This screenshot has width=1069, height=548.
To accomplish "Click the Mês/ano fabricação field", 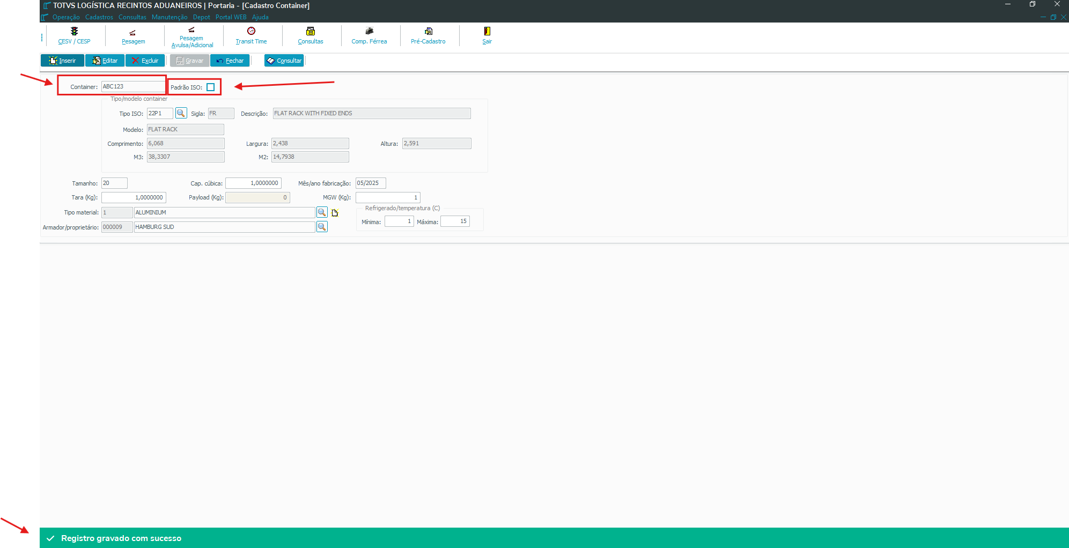I will 371,183.
